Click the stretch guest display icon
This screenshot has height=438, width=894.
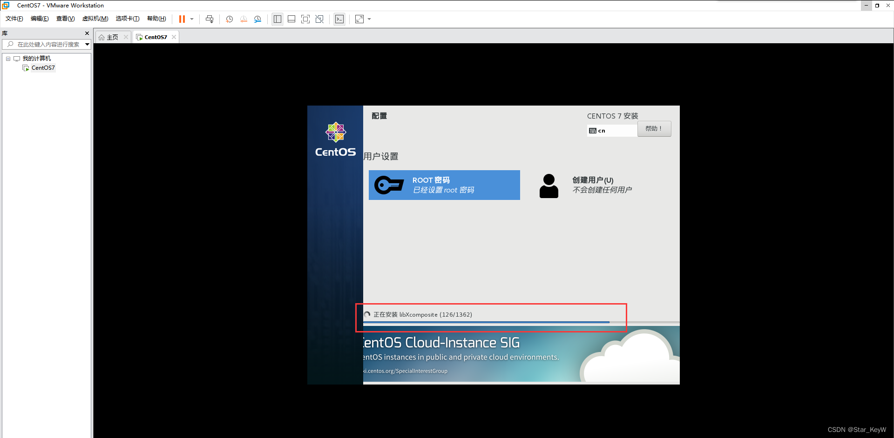pyautogui.click(x=359, y=19)
